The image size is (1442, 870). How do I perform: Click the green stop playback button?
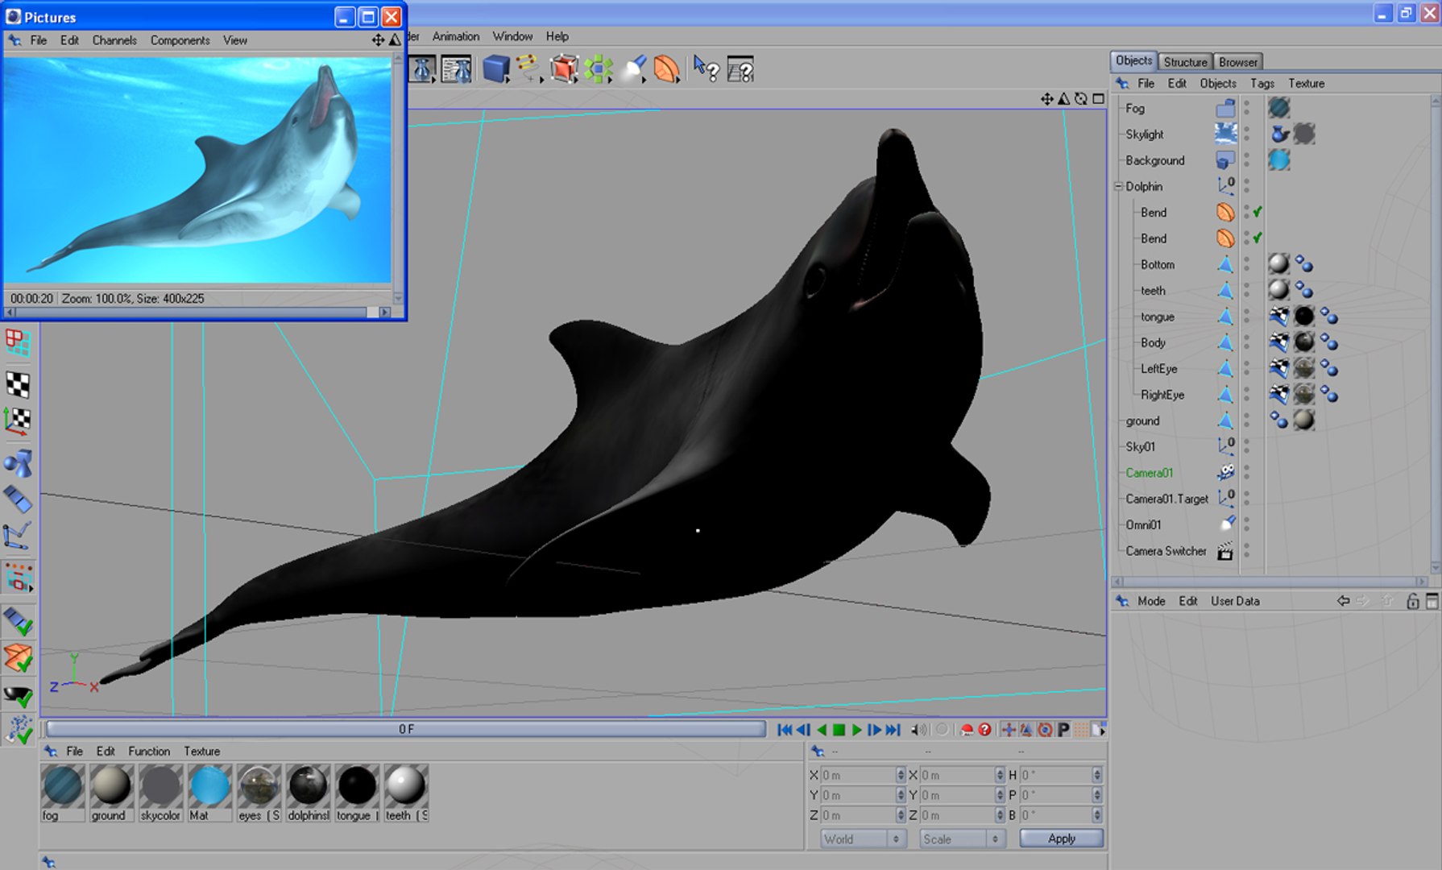click(x=839, y=730)
